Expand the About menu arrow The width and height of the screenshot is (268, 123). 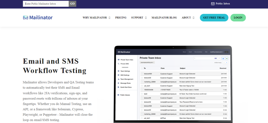tap(193, 18)
